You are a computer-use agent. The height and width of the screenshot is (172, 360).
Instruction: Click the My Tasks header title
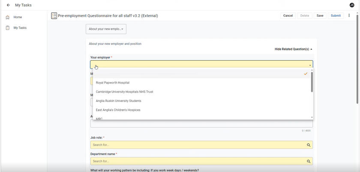point(24,5)
